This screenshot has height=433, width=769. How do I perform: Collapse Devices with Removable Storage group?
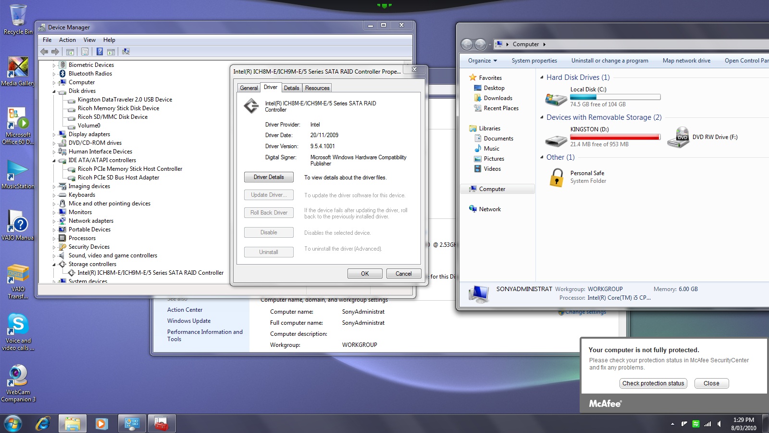(x=542, y=117)
